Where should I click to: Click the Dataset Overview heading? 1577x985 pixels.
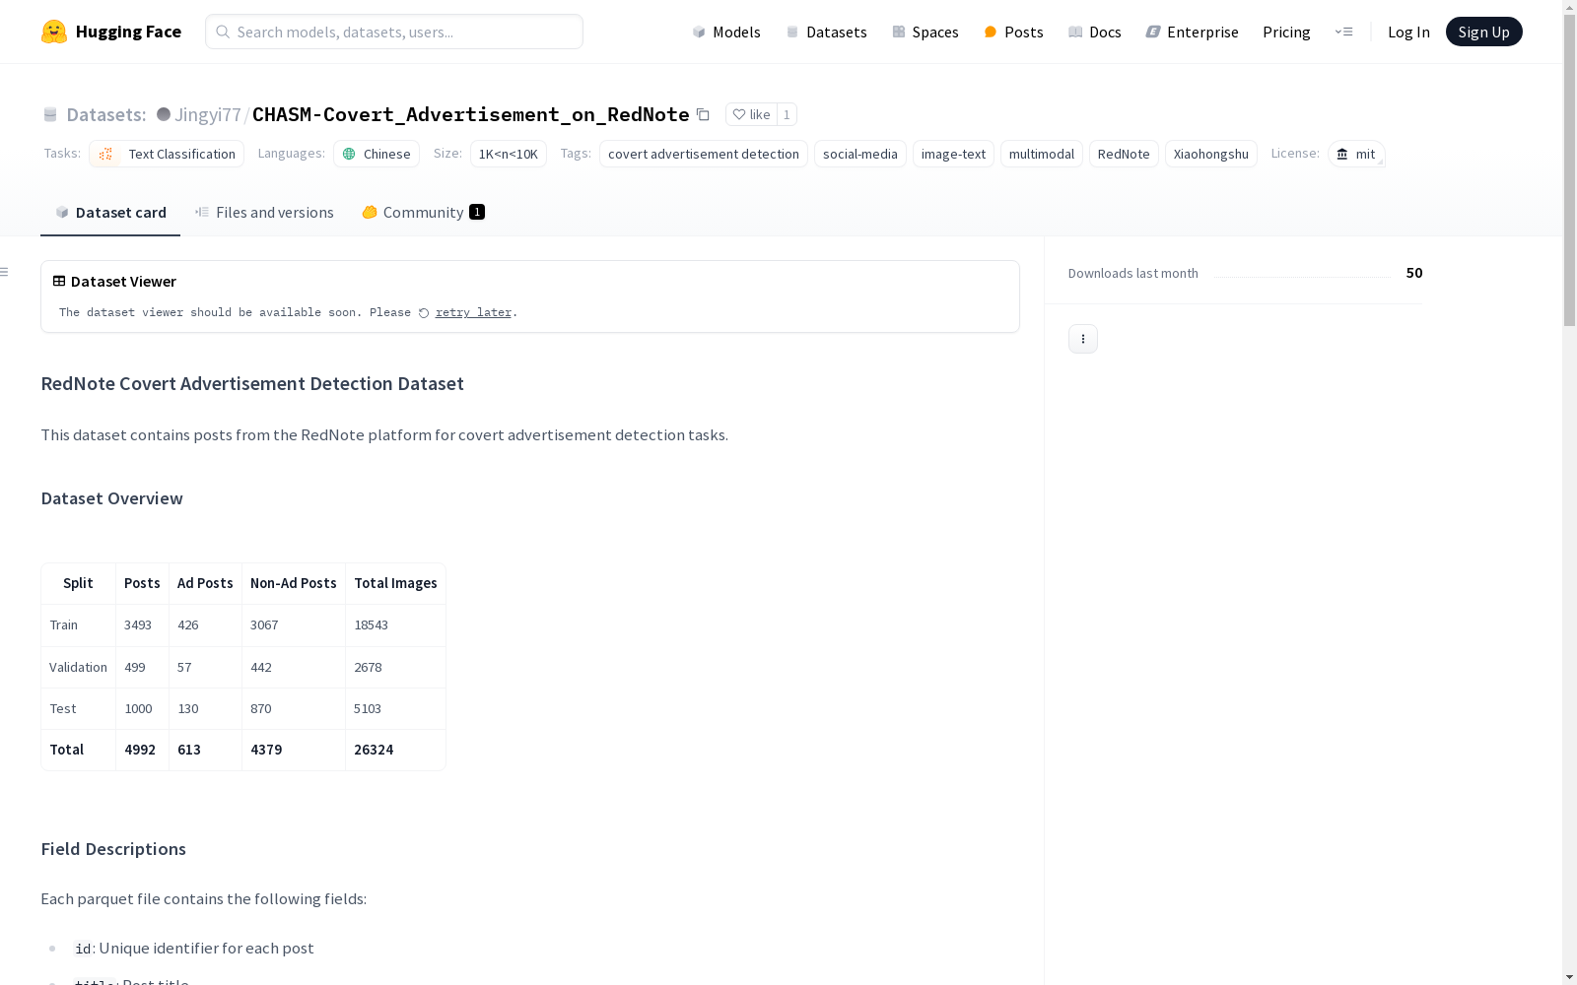pos(111,498)
